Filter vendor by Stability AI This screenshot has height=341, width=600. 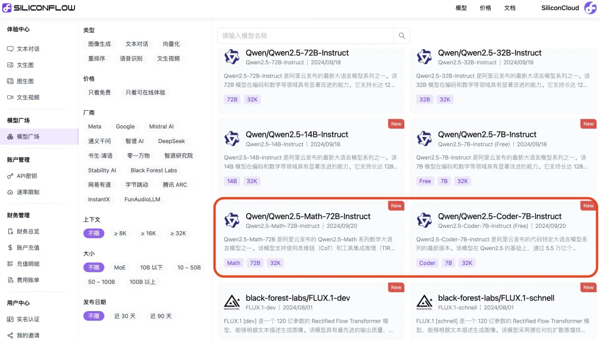pyautogui.click(x=102, y=170)
